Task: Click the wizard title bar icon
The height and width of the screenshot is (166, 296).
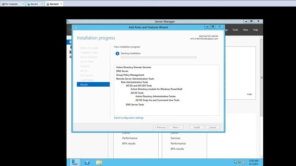Action: coord(75,27)
